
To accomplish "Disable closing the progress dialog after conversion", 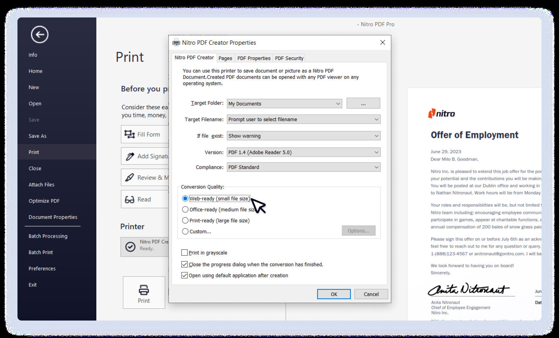I will click(x=184, y=264).
